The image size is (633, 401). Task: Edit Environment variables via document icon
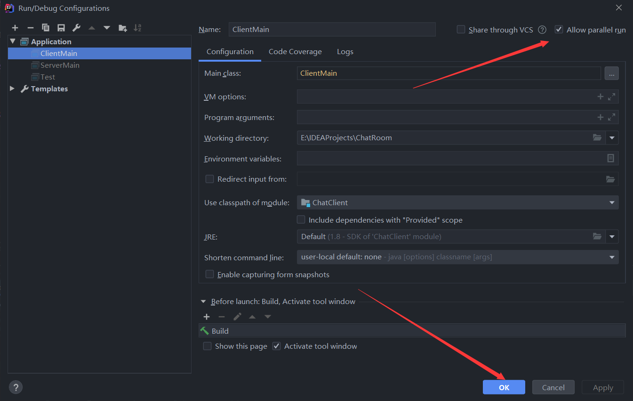coord(610,158)
